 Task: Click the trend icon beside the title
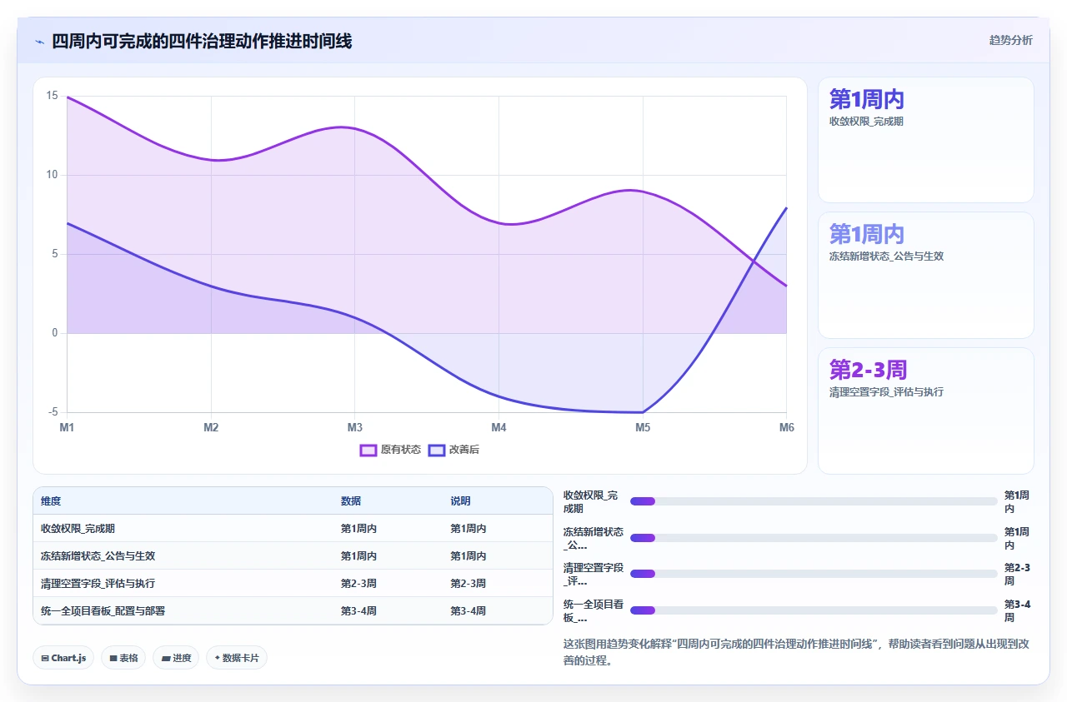click(39, 42)
